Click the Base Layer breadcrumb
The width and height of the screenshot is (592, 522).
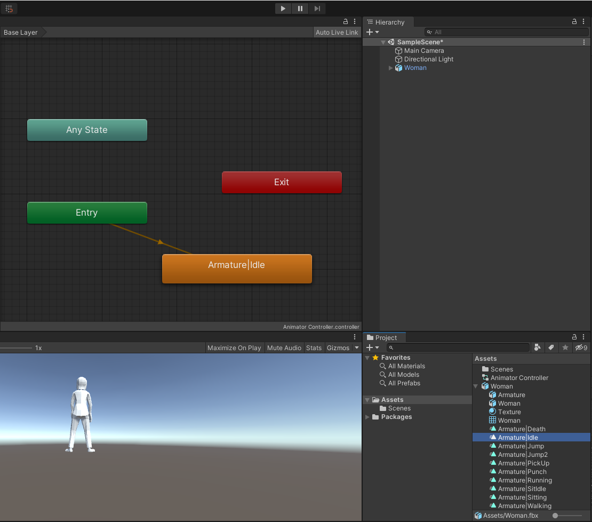coord(20,32)
